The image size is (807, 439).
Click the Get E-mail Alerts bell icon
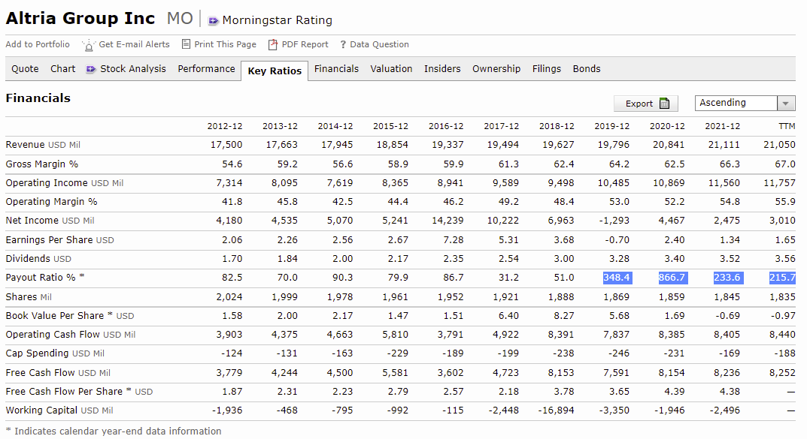(89, 45)
